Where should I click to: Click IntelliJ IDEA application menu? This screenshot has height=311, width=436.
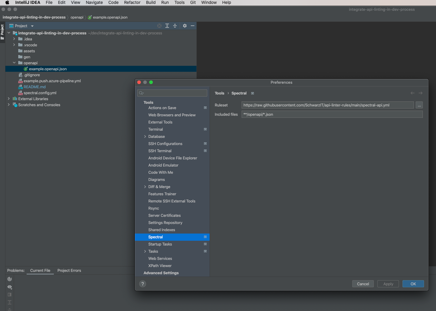tap(28, 2)
